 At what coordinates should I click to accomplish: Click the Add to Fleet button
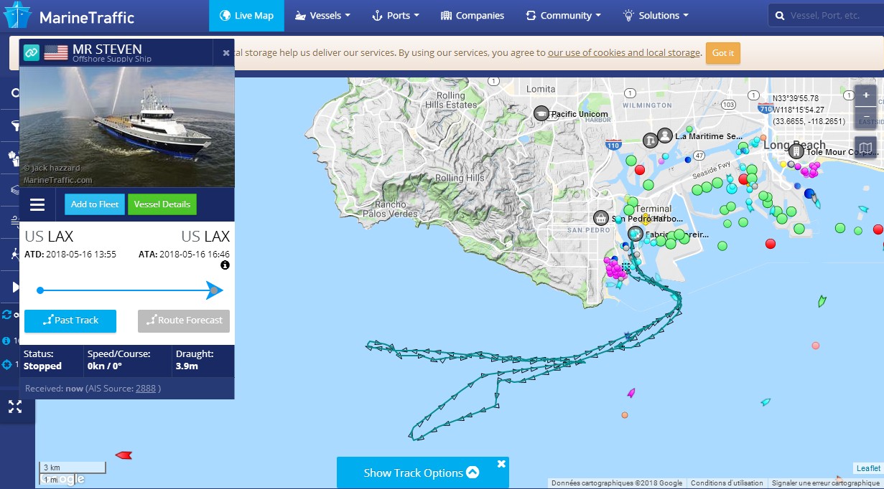tap(94, 204)
